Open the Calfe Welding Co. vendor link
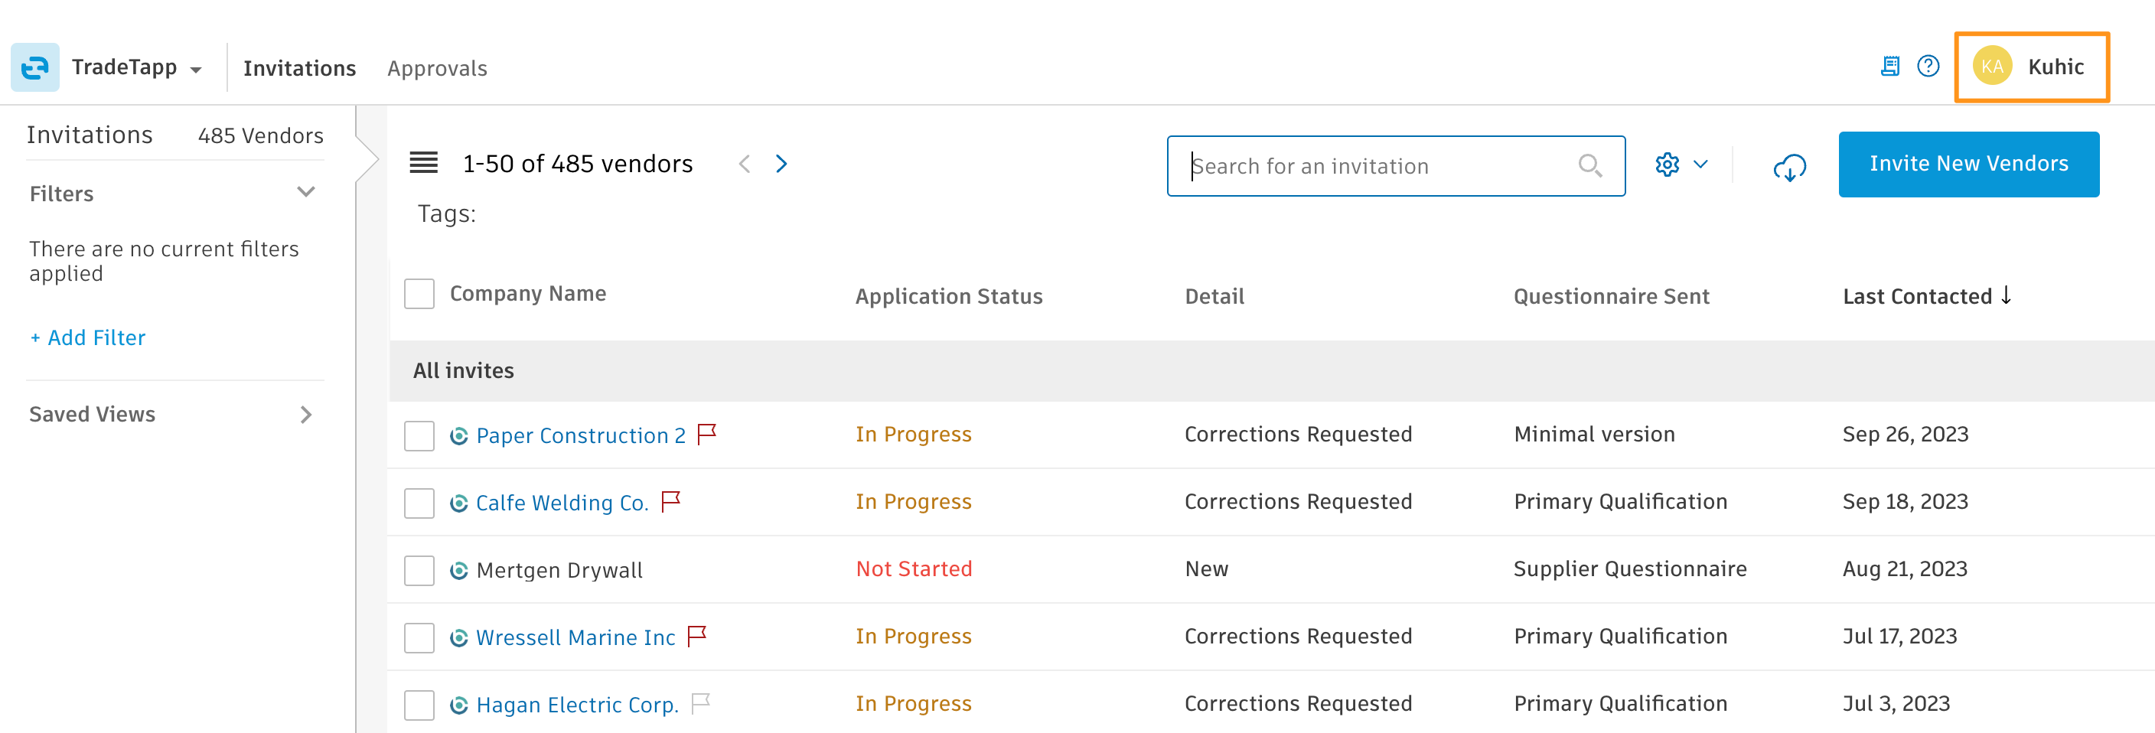The image size is (2155, 733). (x=562, y=503)
